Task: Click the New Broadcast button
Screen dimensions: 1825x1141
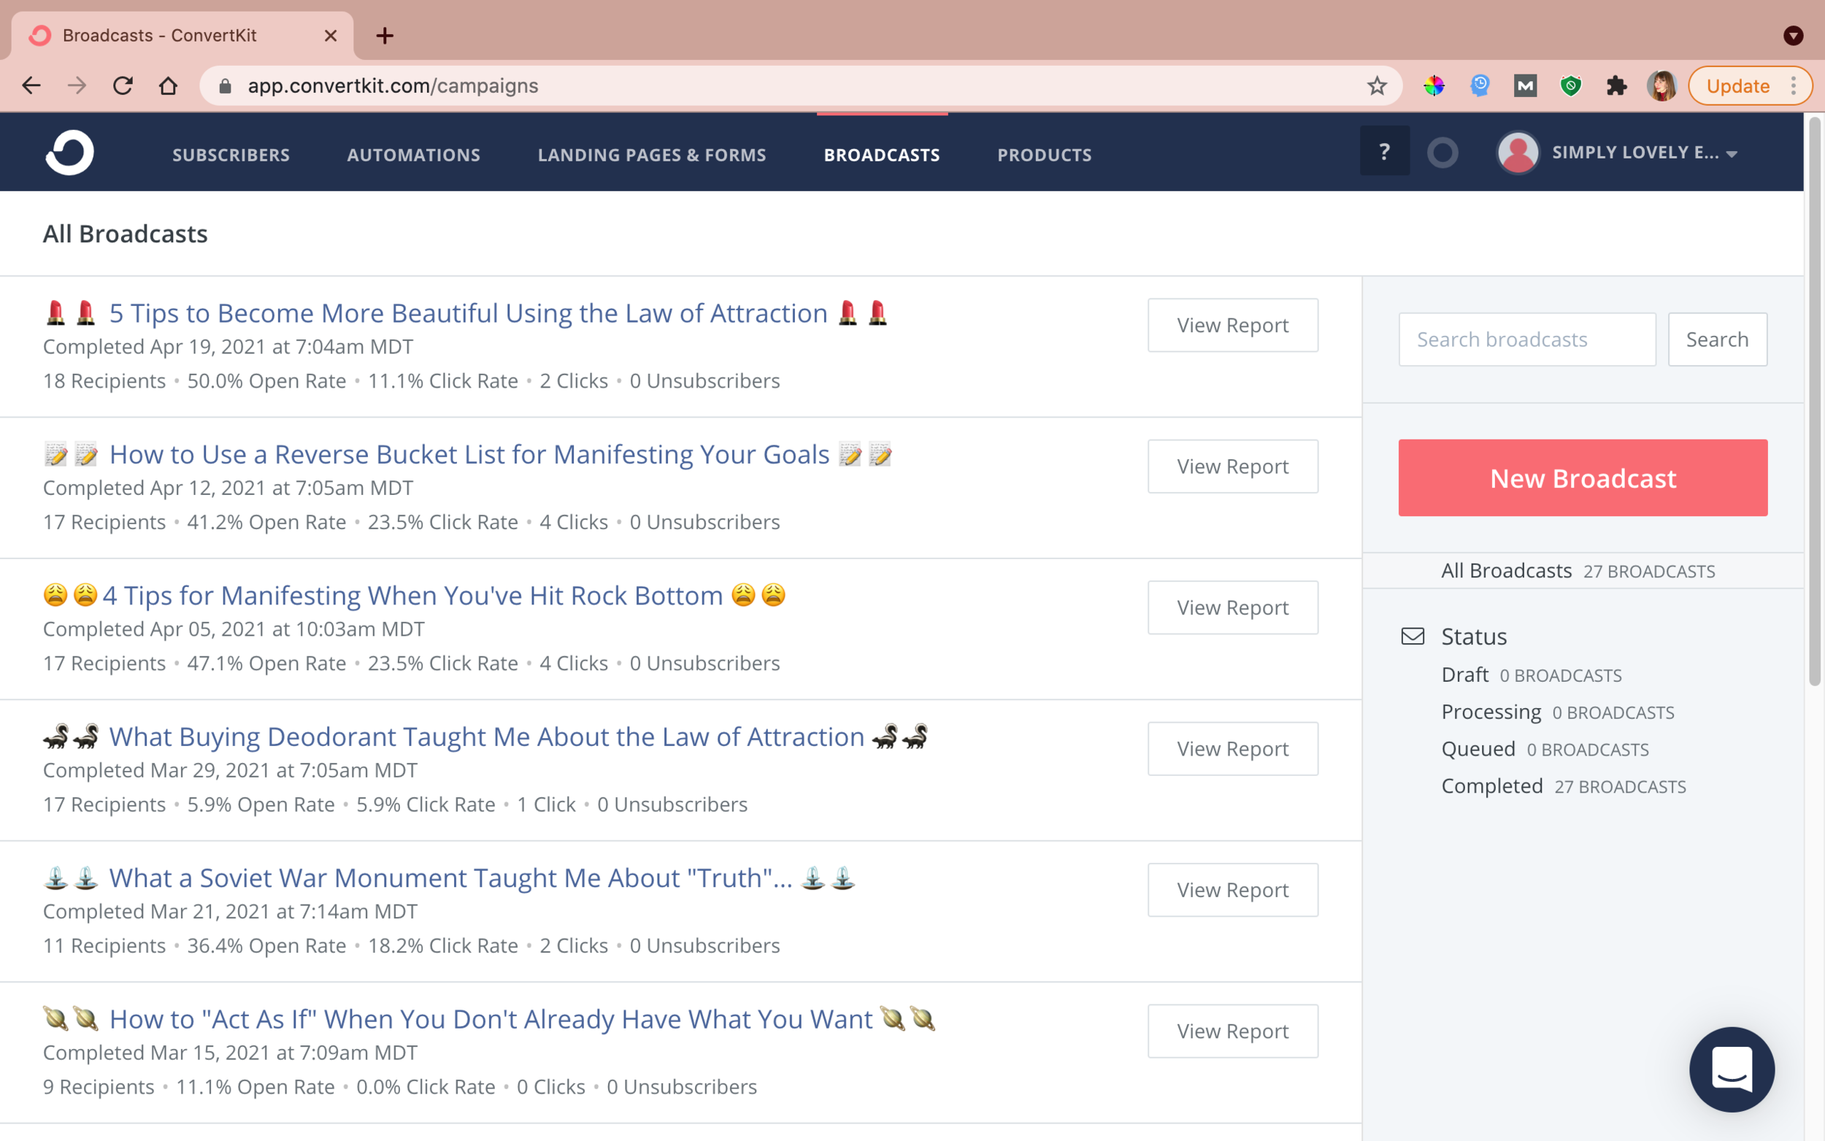Action: click(1582, 477)
